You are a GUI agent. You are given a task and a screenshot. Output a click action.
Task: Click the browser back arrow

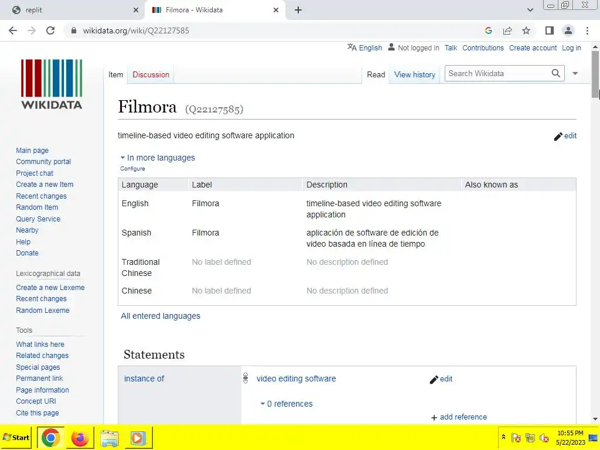coord(13,30)
